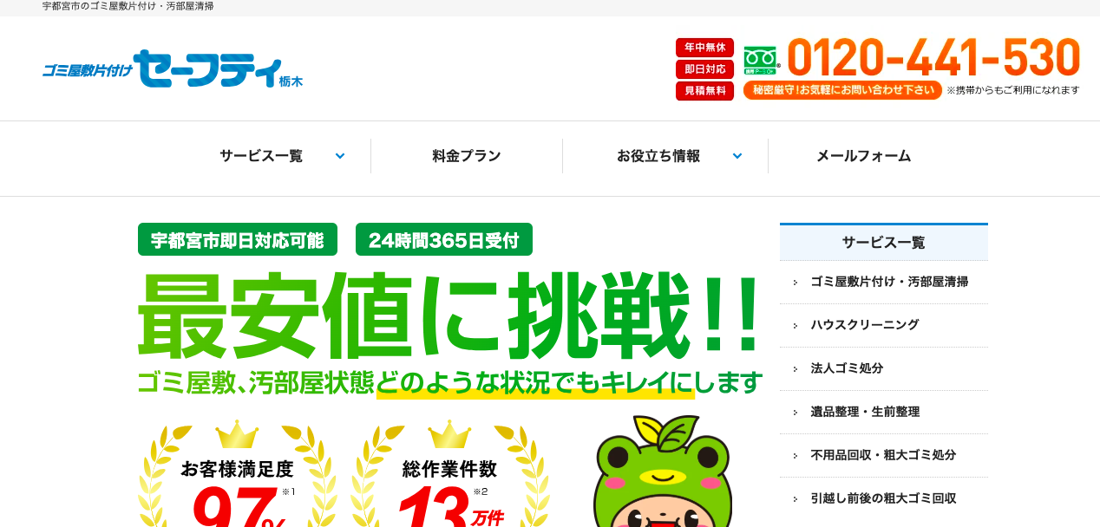Click the お客様満足度 97% laurel badge
This screenshot has width=1100, height=527.
(x=237, y=474)
